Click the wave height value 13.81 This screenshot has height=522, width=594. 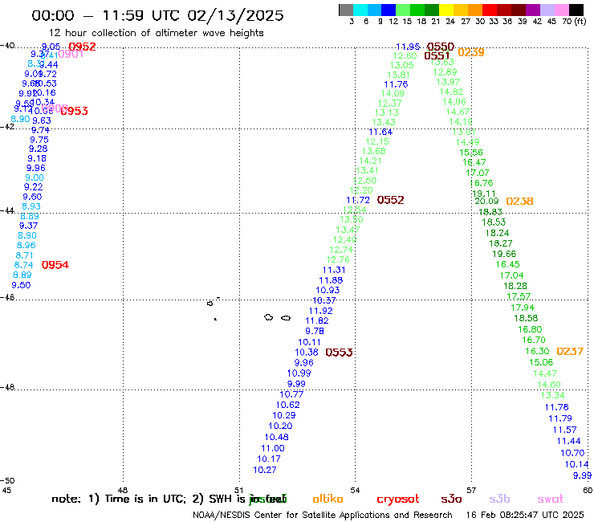(398, 75)
